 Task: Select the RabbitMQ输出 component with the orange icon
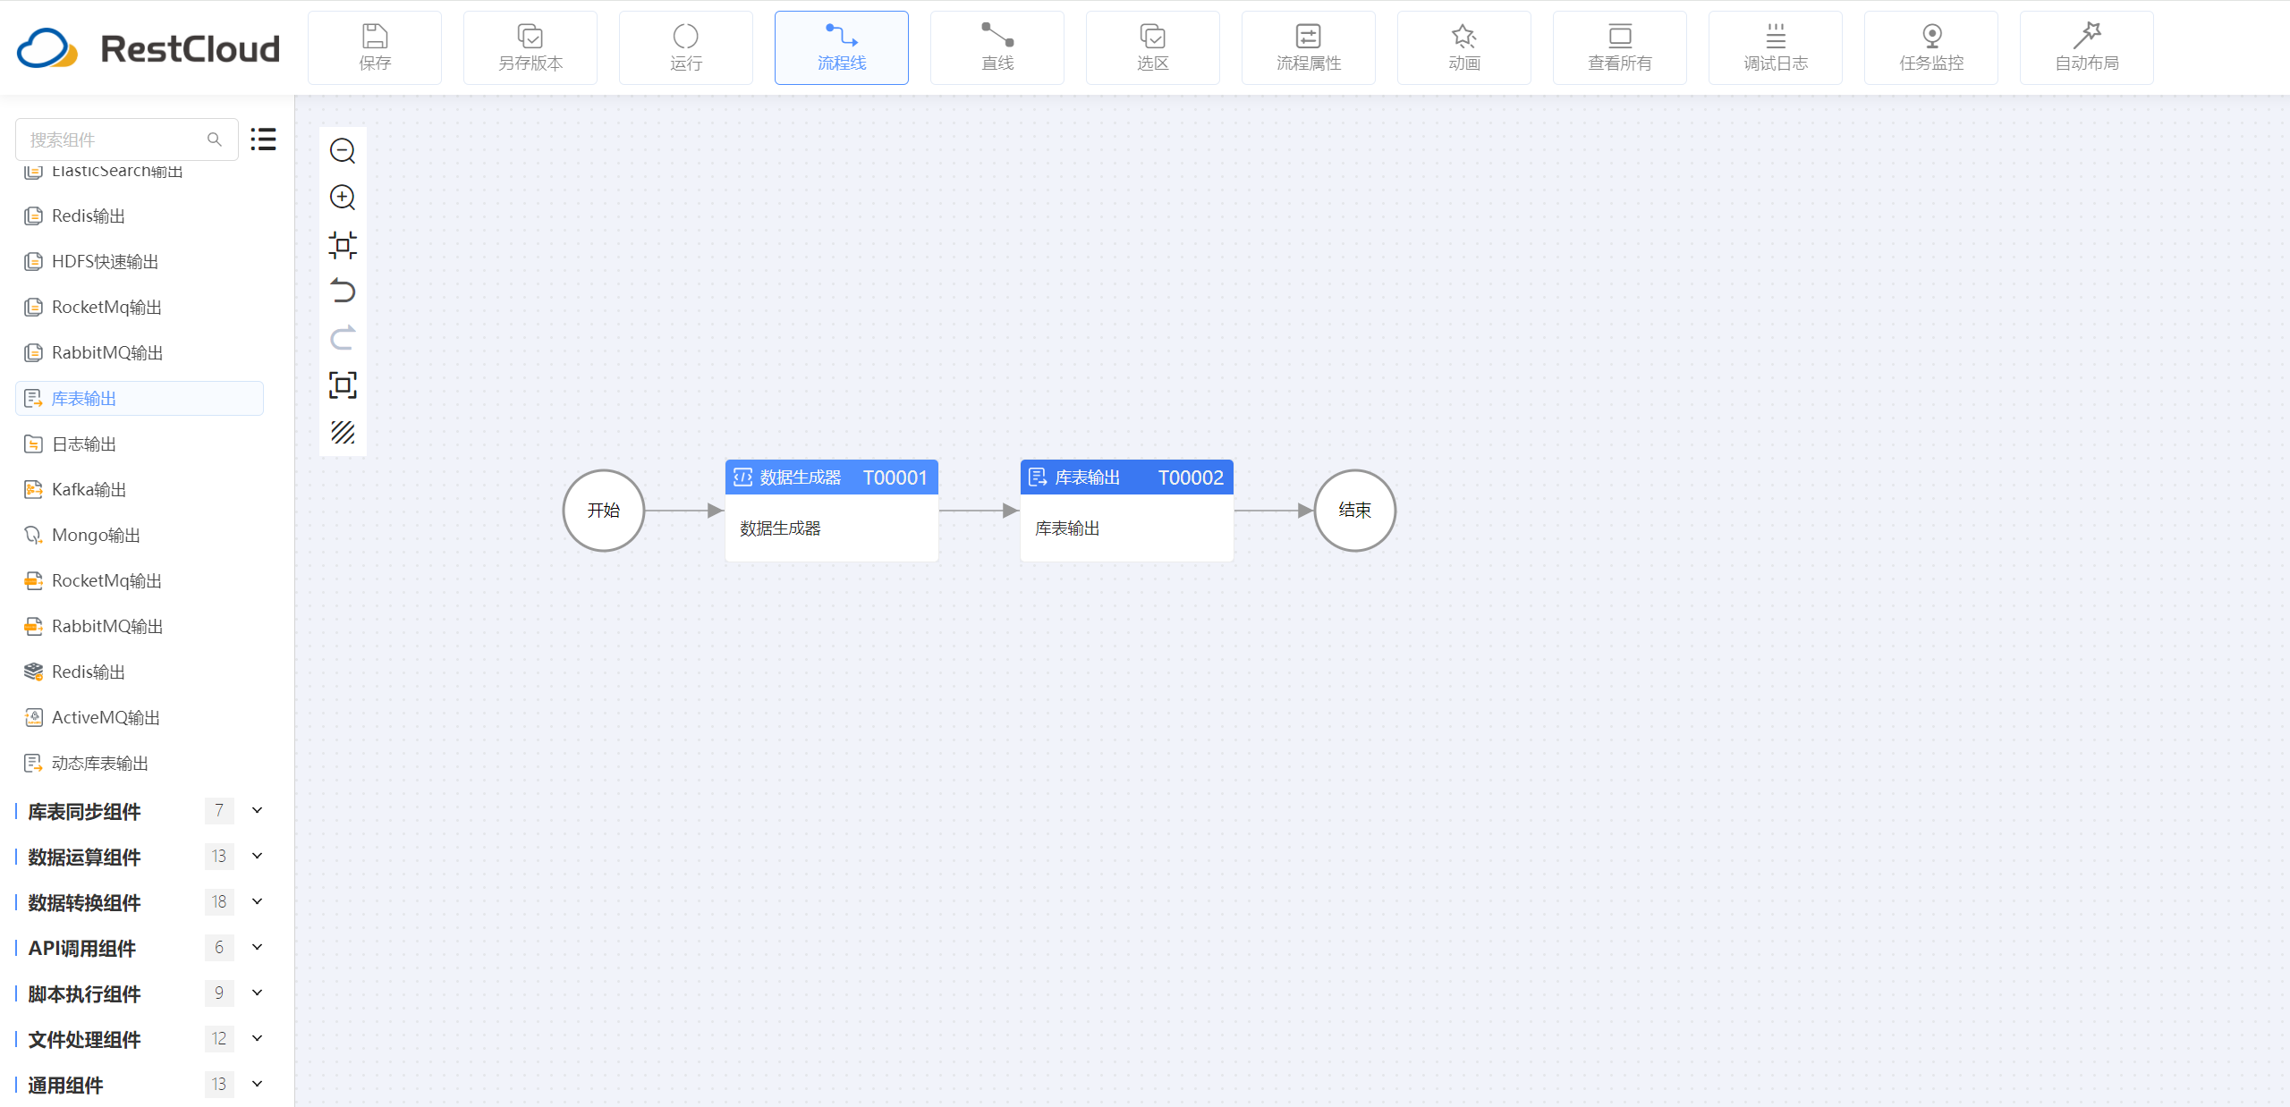pyautogui.click(x=140, y=626)
